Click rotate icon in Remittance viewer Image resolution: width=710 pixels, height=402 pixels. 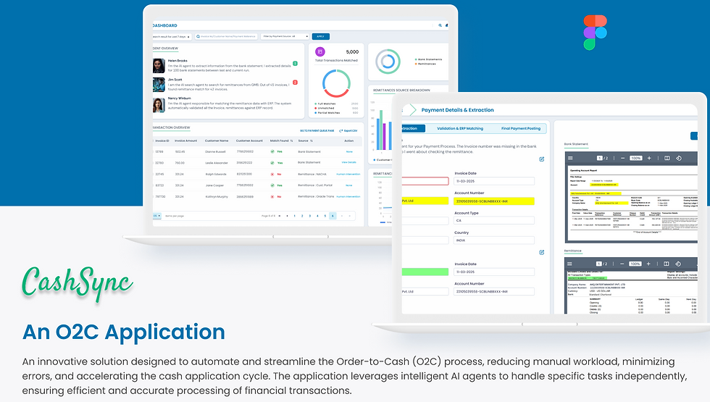[678, 264]
